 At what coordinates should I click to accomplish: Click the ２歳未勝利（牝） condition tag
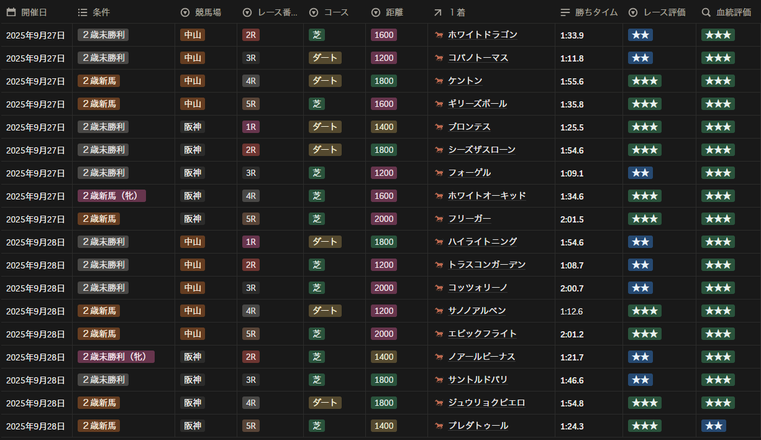tap(116, 357)
